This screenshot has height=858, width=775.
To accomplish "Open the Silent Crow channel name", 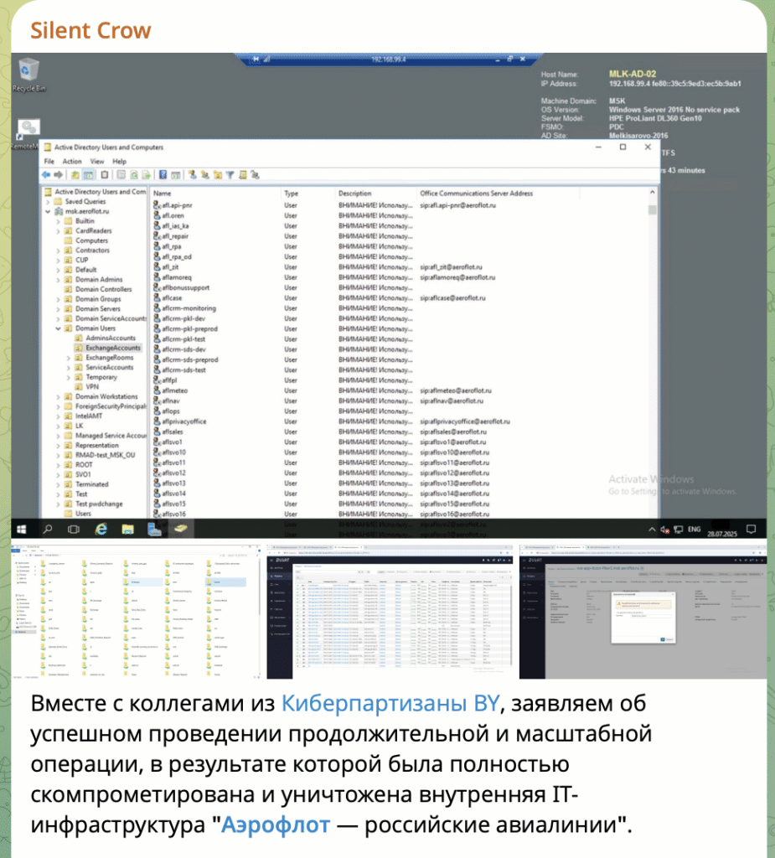I will tap(90, 31).
